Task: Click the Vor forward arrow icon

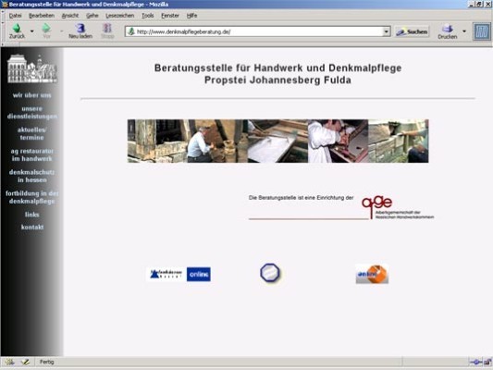Action: 46,29
